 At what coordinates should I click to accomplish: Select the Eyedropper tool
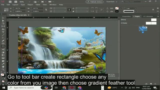[x=3, y=64]
